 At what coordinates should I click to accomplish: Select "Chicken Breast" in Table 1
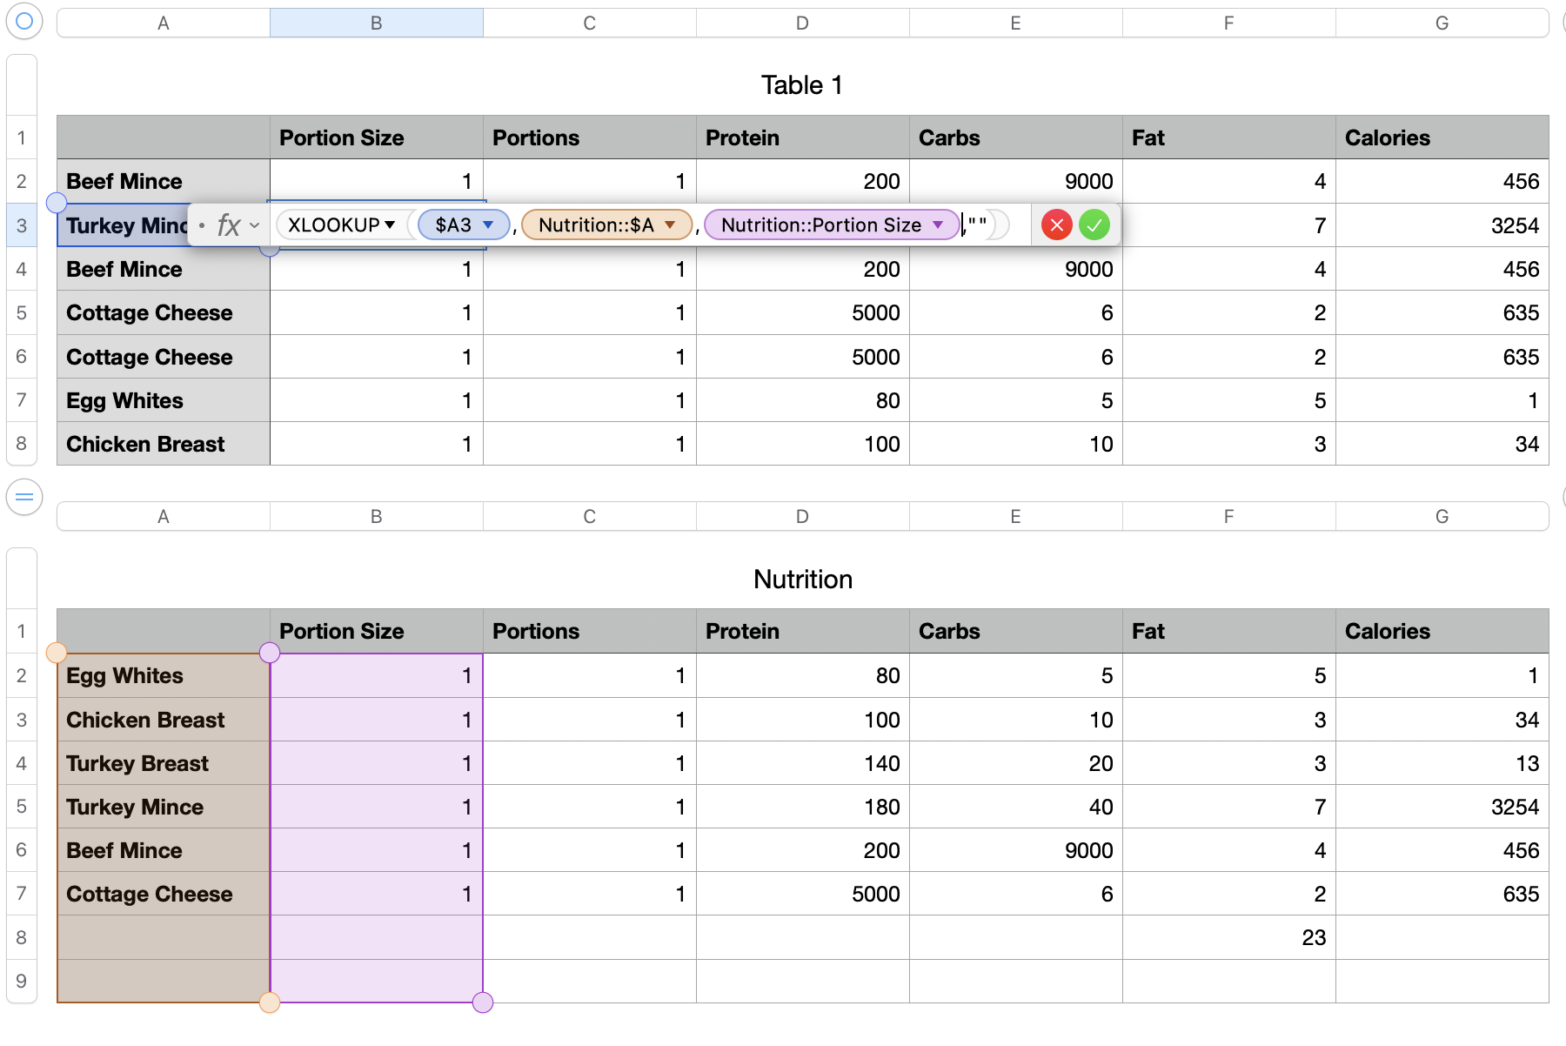coord(145,444)
